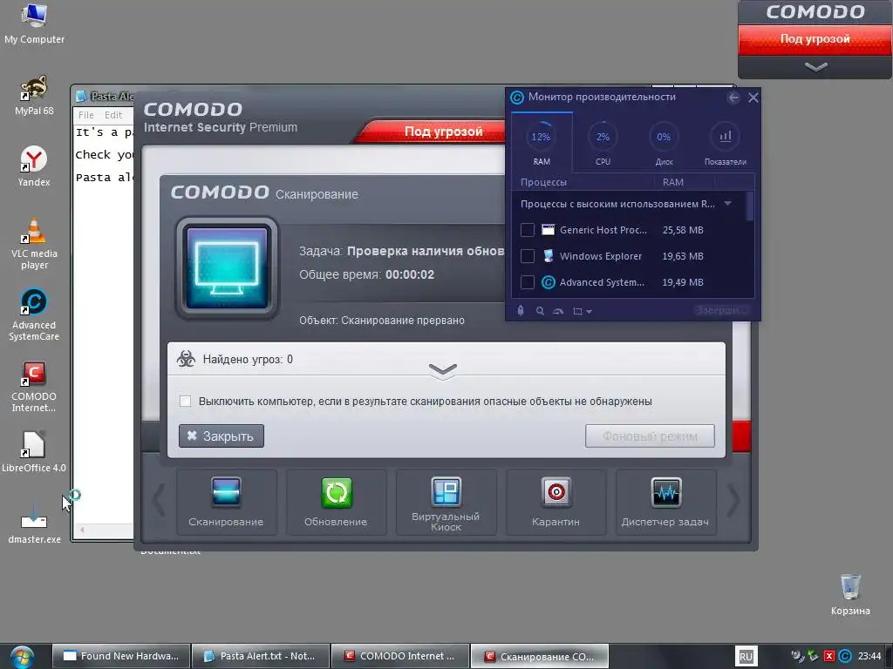Click the screenshot crop icon in performance monitor

(577, 311)
